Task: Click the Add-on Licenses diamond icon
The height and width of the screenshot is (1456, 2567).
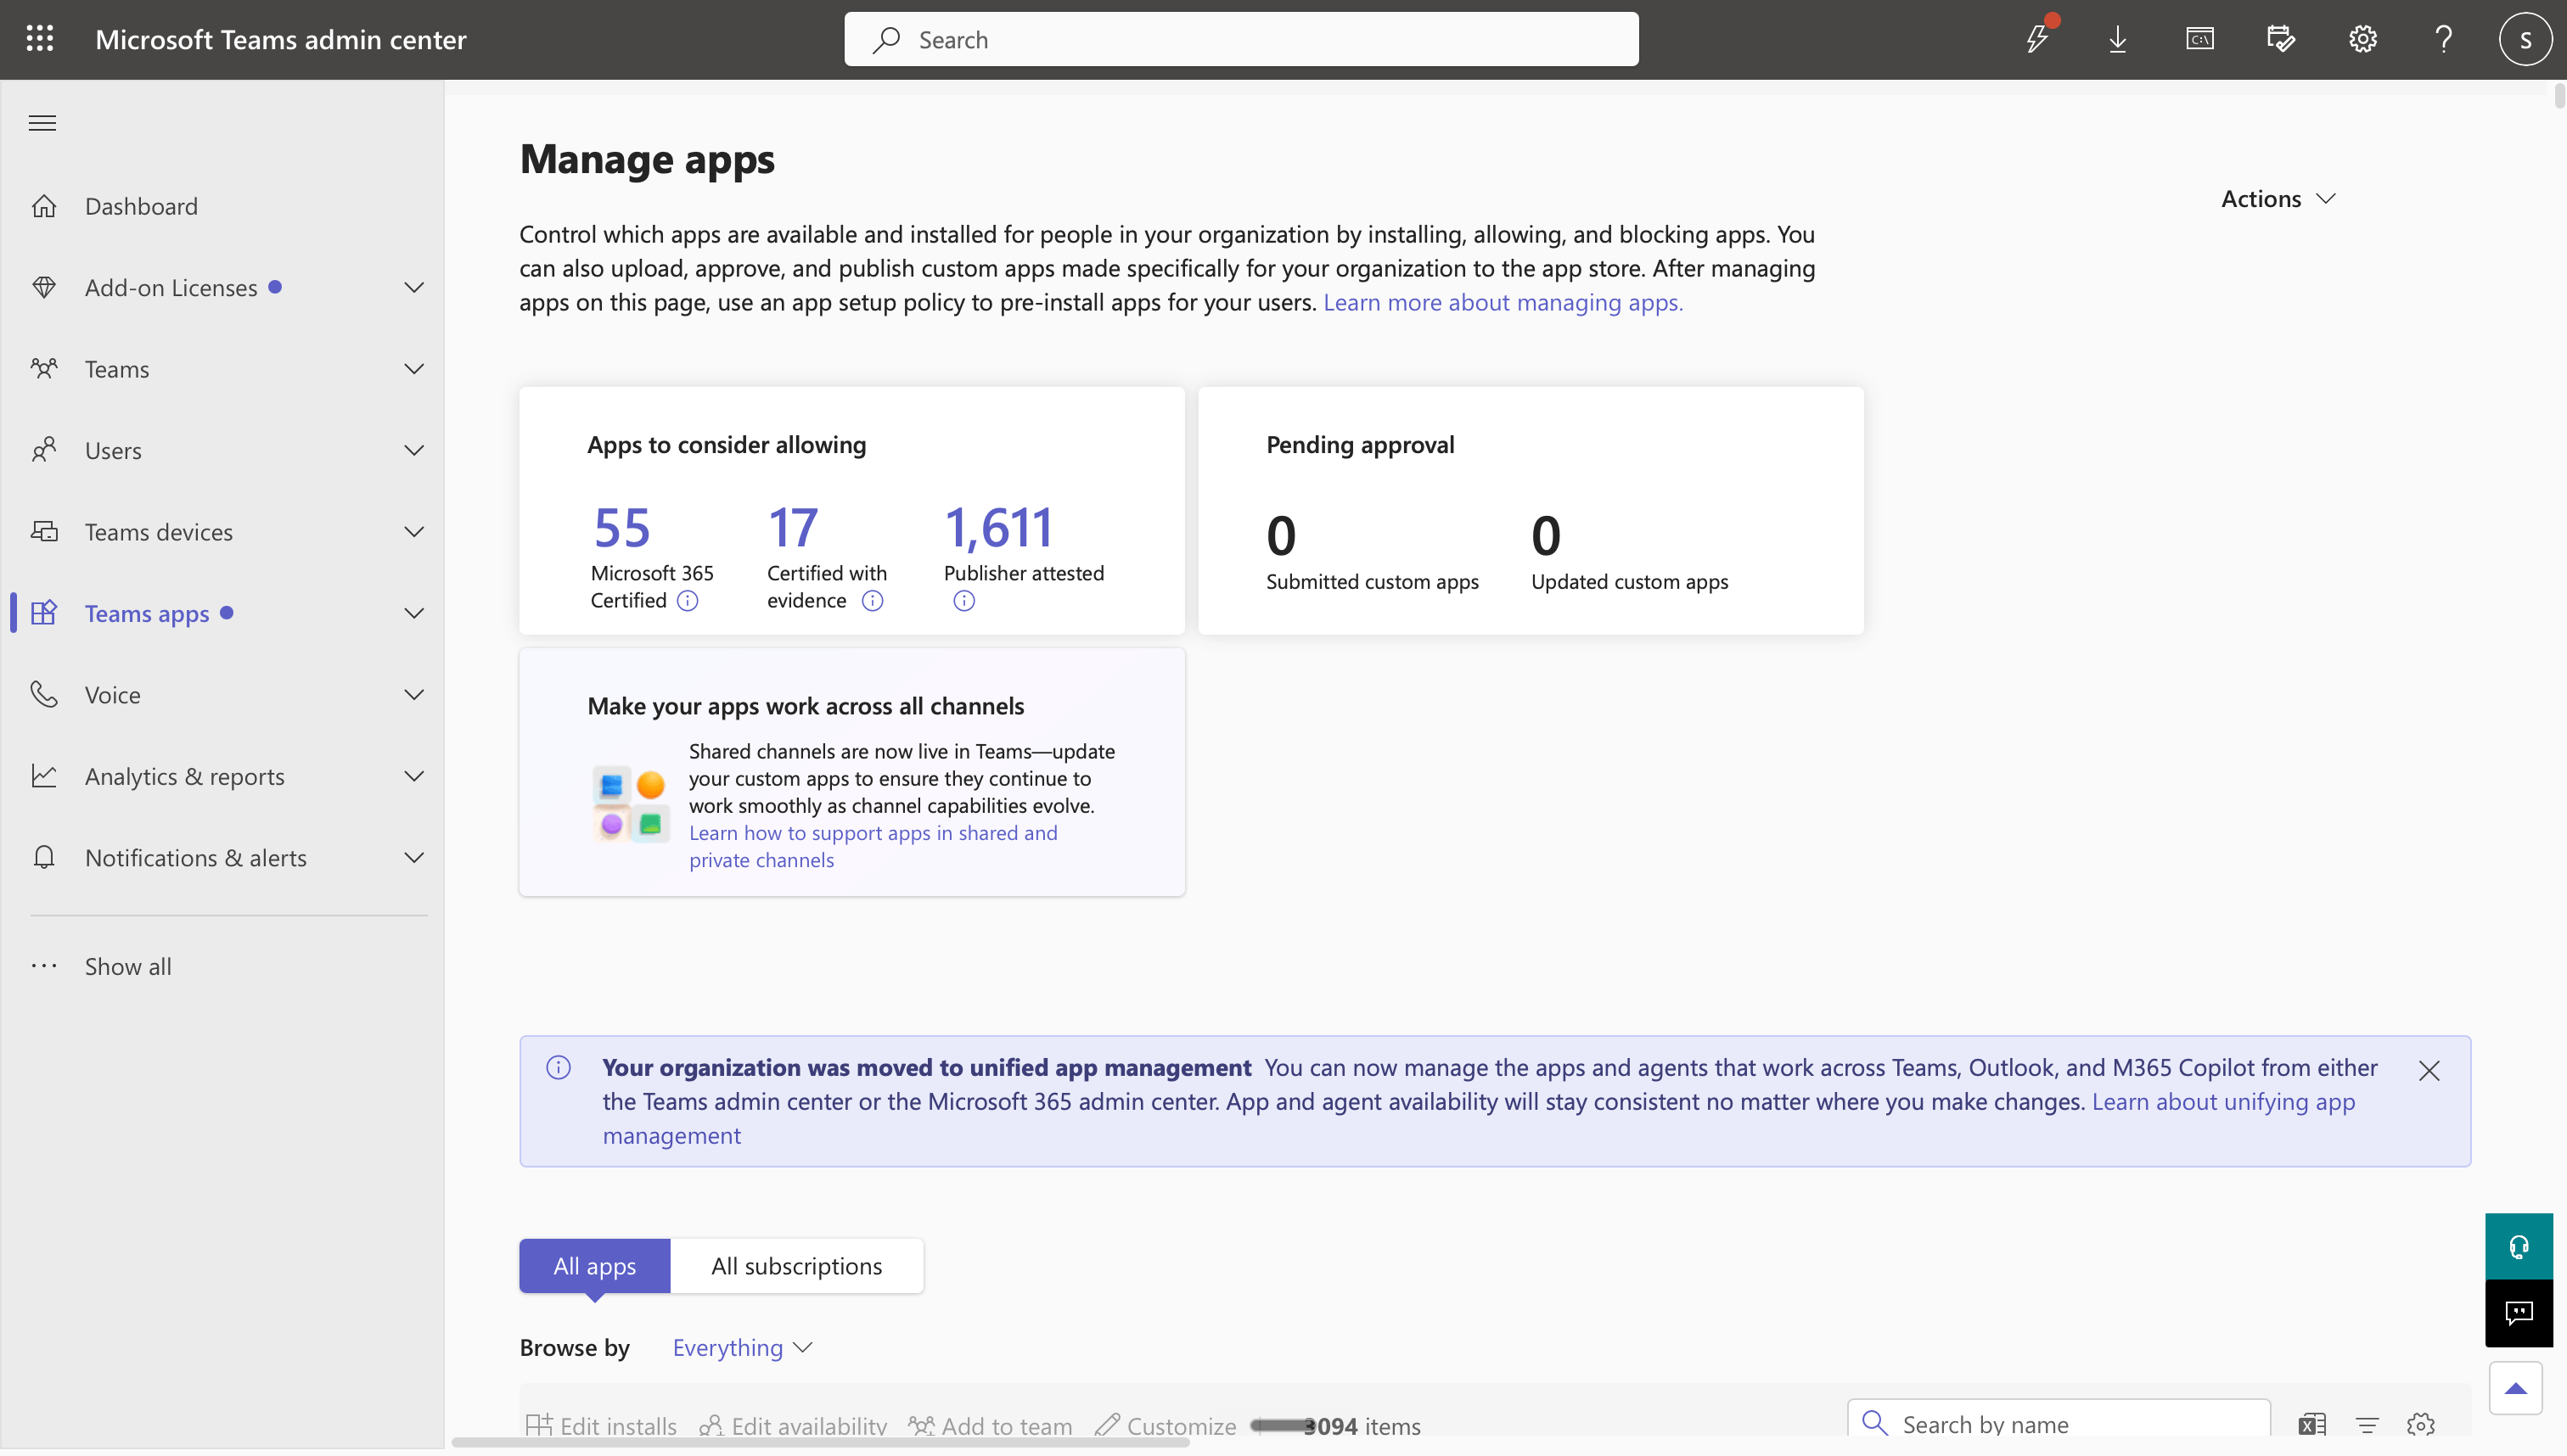Action: click(x=44, y=287)
